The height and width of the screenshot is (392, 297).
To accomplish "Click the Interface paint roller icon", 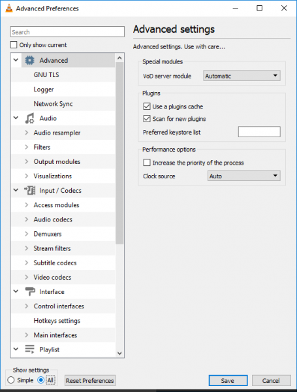I will tap(30, 291).
